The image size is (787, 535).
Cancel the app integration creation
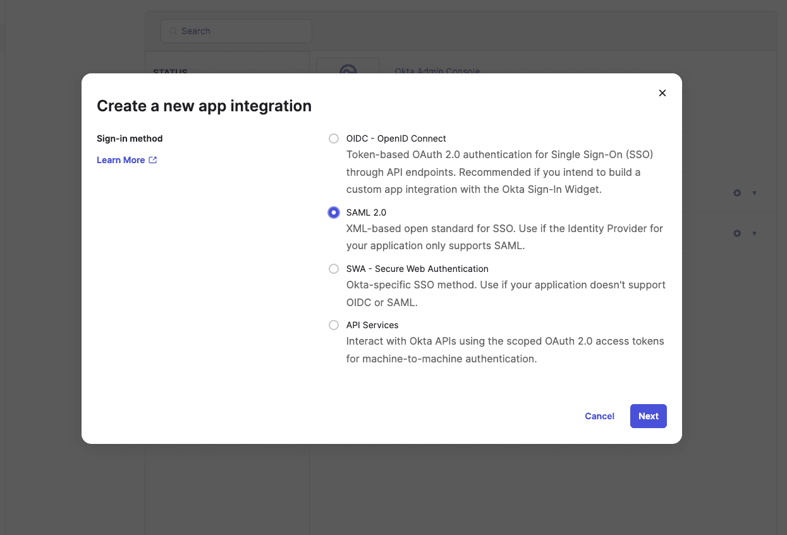tap(599, 416)
